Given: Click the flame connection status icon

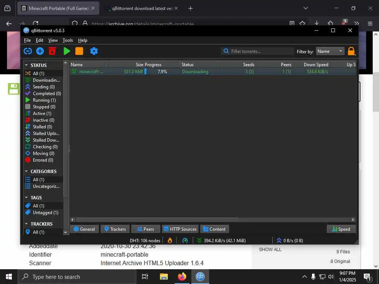Looking at the screenshot, I should coord(170,240).
